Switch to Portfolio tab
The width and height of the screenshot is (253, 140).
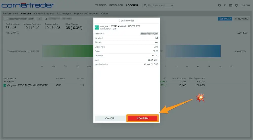coord(26,14)
